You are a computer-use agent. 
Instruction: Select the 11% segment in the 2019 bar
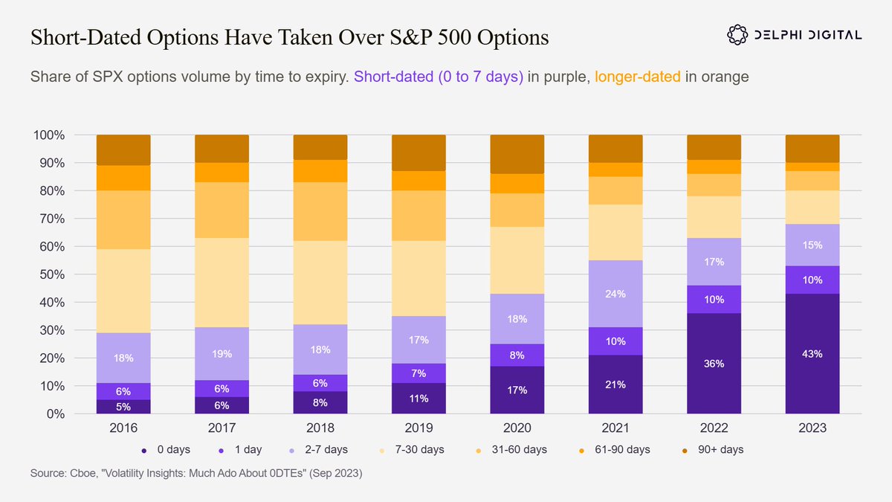coord(419,399)
